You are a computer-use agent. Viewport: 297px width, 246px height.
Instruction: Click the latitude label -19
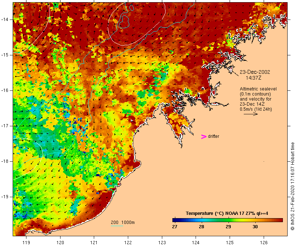(5, 197)
